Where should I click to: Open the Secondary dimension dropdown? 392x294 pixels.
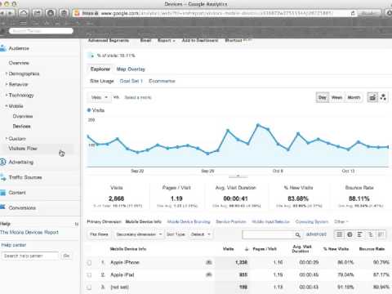tap(139, 234)
